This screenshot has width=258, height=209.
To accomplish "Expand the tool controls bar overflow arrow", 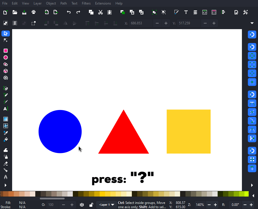I will coord(252,23).
